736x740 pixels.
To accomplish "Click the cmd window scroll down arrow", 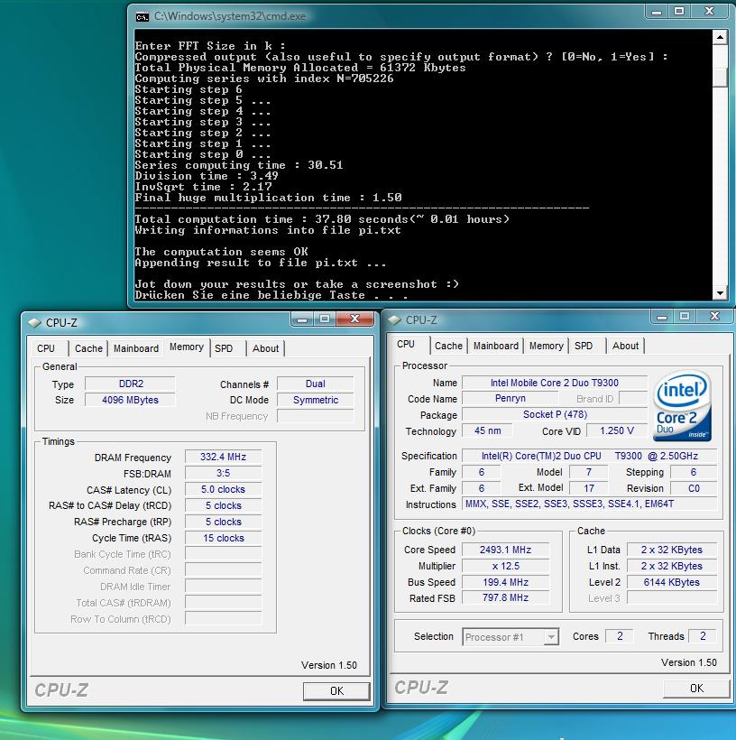I will coord(720,293).
